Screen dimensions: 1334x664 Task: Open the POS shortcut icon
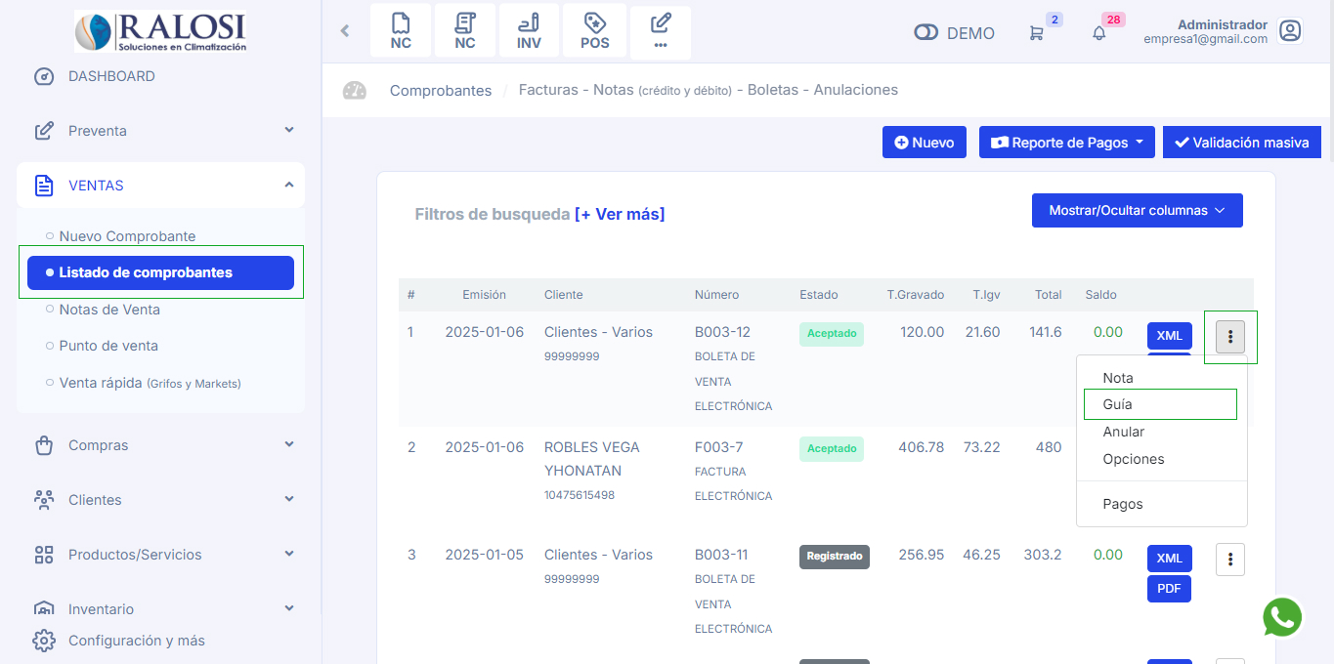(594, 31)
